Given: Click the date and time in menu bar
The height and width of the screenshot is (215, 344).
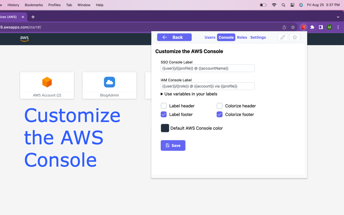Looking at the screenshot, I should (323, 5).
